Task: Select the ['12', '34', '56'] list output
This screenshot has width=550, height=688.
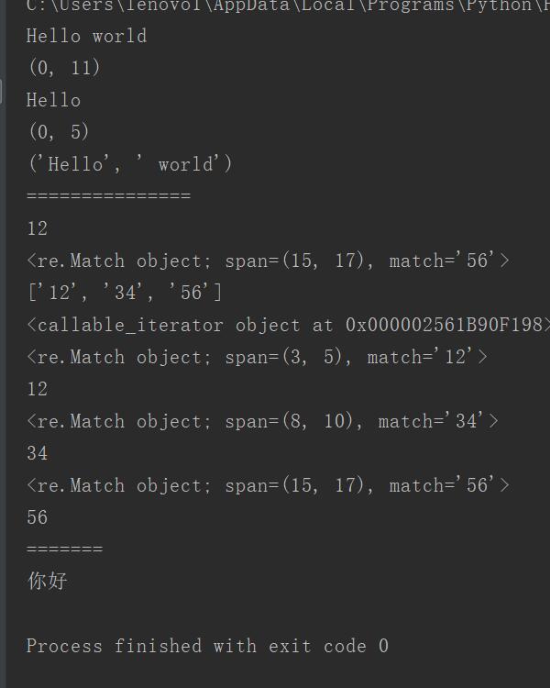Action: click(125, 293)
